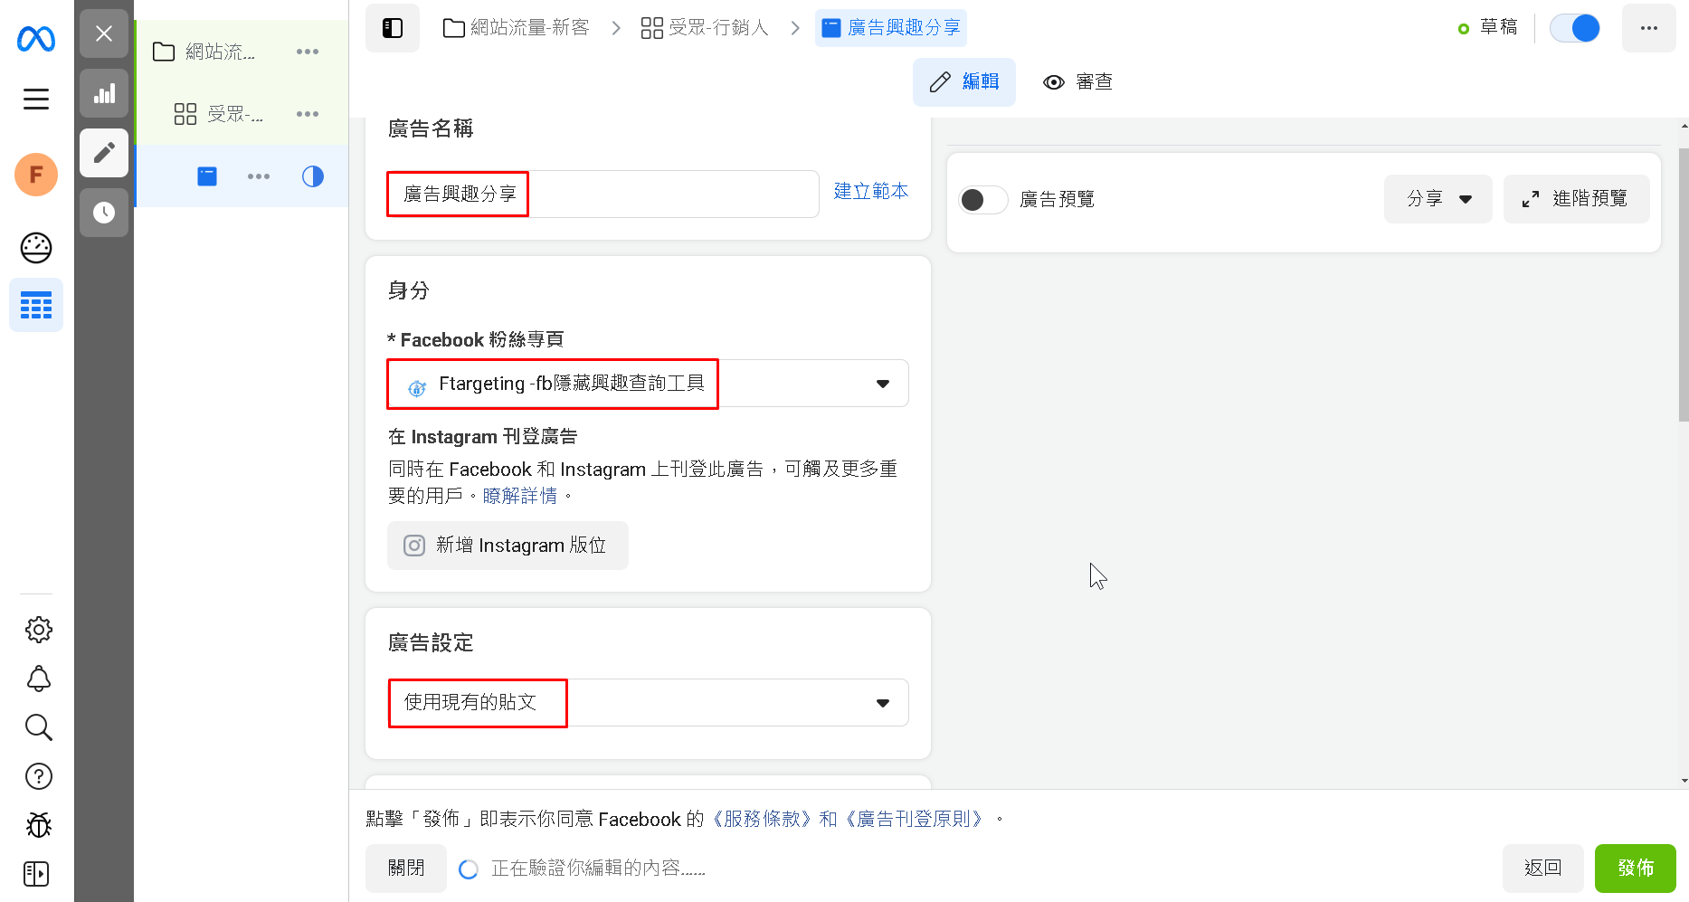Open more options for the 受眾-... ad set
The width and height of the screenshot is (1689, 902).
click(308, 114)
